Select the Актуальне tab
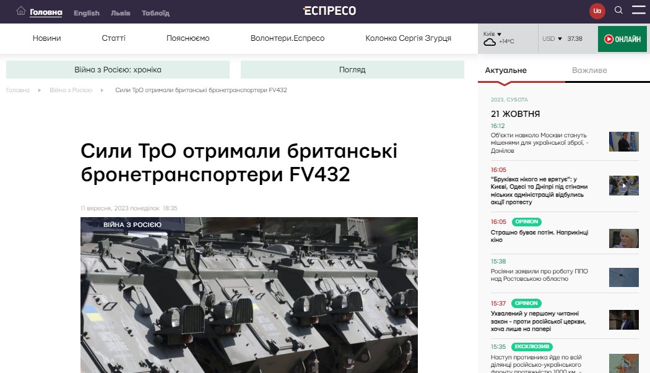Viewport: 650px width, 373px height. (506, 70)
